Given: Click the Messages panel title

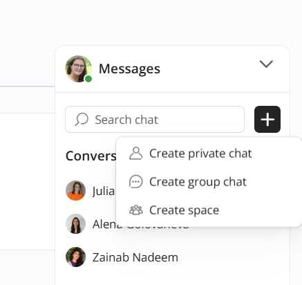Looking at the screenshot, I should tap(129, 68).
